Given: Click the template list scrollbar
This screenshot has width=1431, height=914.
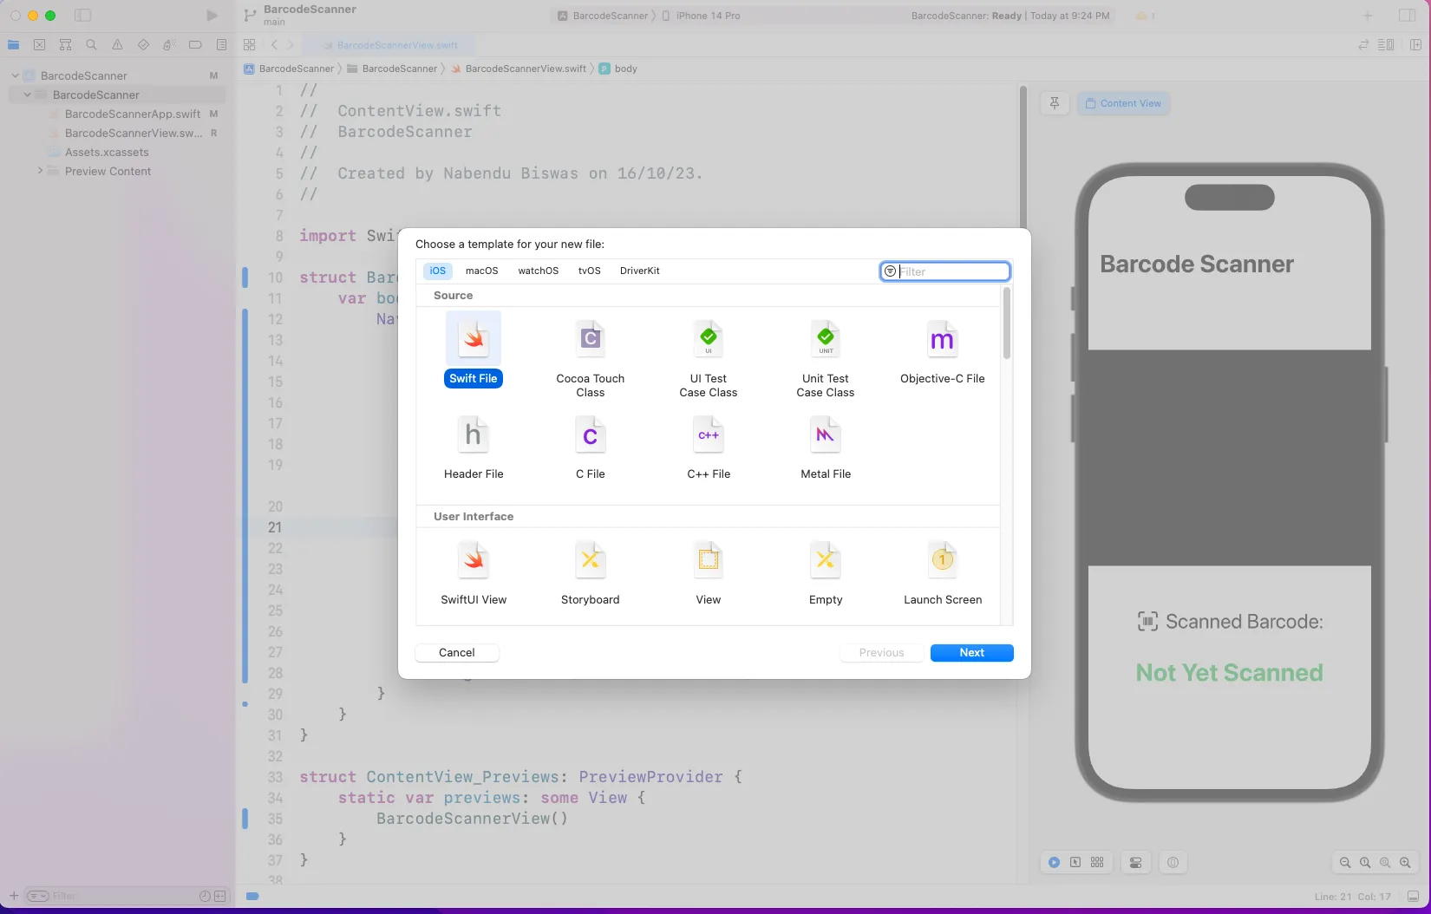Looking at the screenshot, I should coord(1007,323).
